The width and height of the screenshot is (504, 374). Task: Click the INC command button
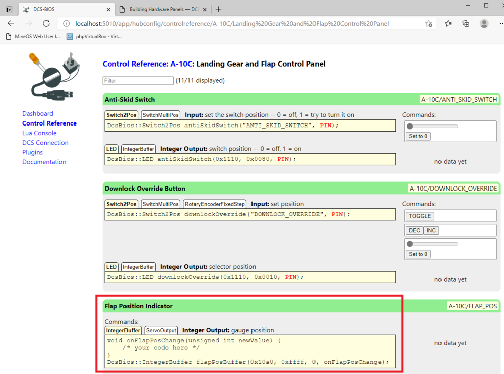pos(431,230)
